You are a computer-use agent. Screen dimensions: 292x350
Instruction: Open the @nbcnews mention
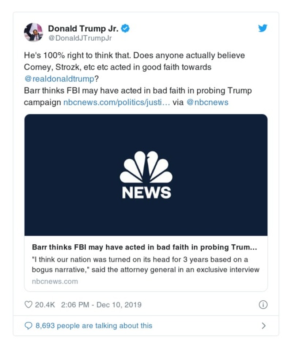click(x=207, y=102)
